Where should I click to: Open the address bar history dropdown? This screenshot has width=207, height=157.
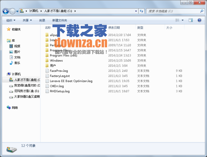[136, 11]
